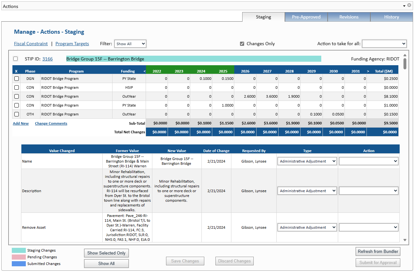
Task: Click the 2022 year column header
Action: click(x=157, y=71)
